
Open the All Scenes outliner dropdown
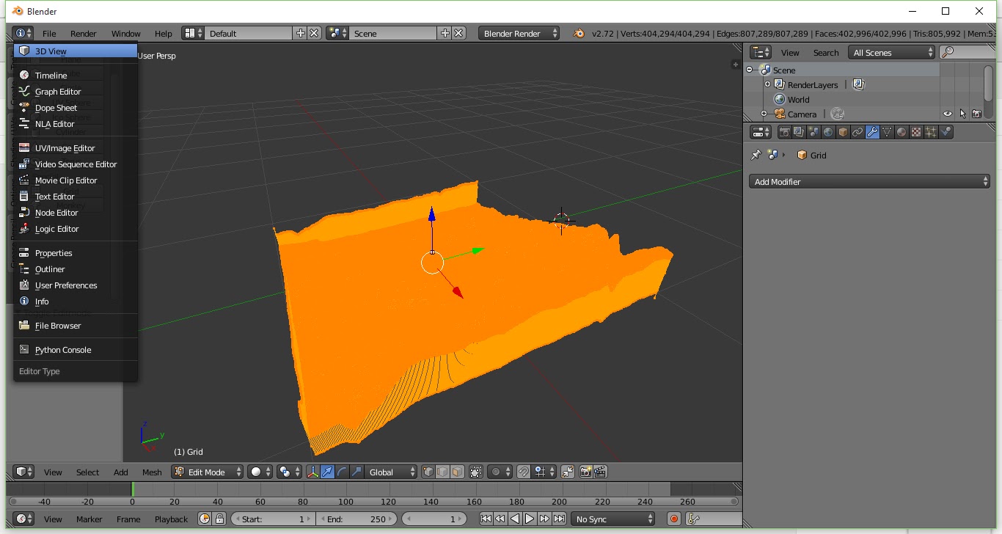[x=892, y=52]
